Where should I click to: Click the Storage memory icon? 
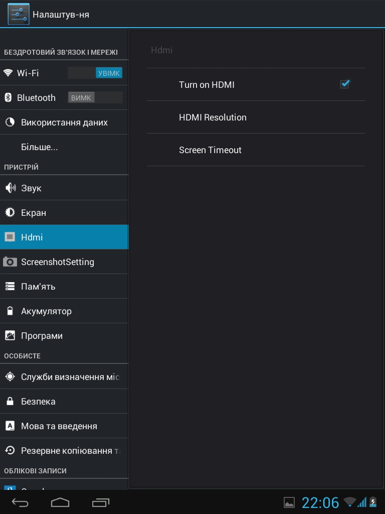pos(10,287)
